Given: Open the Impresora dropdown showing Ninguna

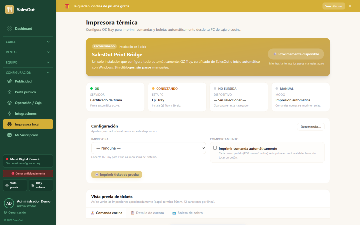Looking at the screenshot, I should 148,148.
